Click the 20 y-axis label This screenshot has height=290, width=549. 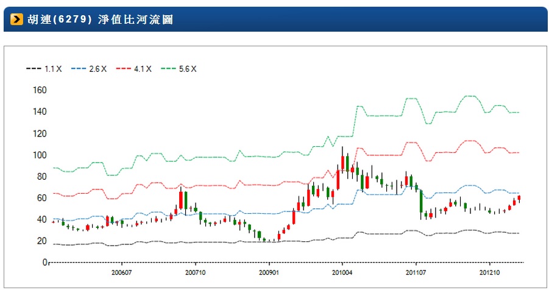coord(41,241)
